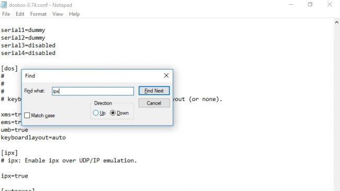Close the Notepad window
340x191 pixels.
tap(330, 5)
